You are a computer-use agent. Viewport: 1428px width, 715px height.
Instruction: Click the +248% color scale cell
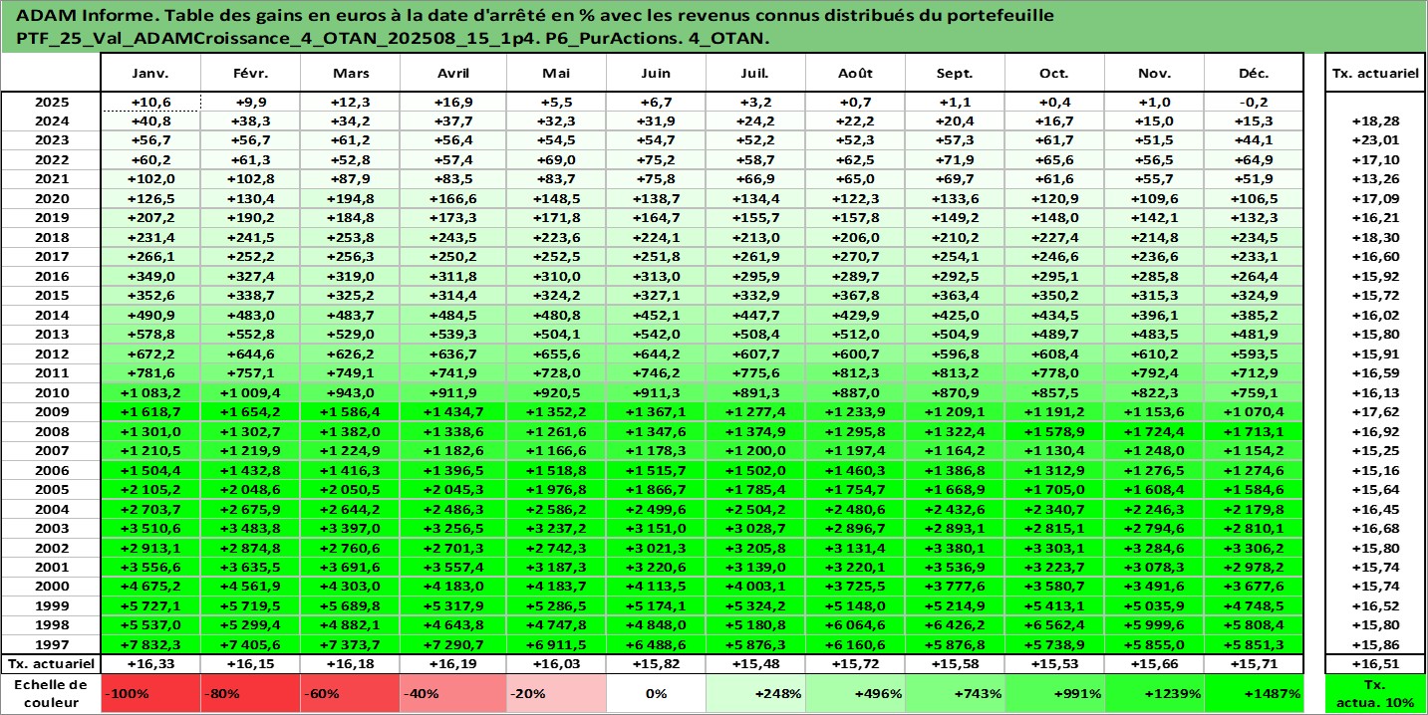tap(755, 693)
